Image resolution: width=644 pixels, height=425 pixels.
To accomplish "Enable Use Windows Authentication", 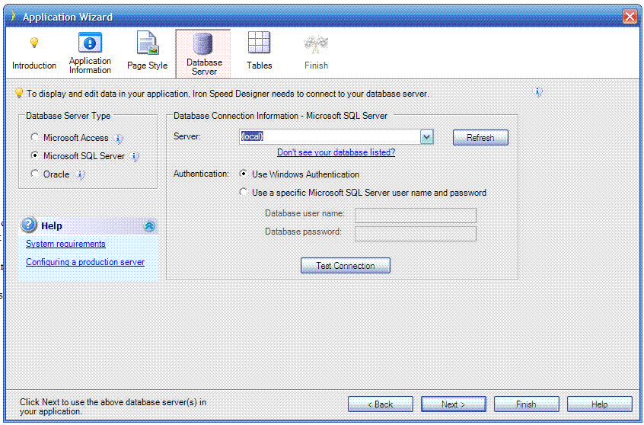I will (x=244, y=174).
